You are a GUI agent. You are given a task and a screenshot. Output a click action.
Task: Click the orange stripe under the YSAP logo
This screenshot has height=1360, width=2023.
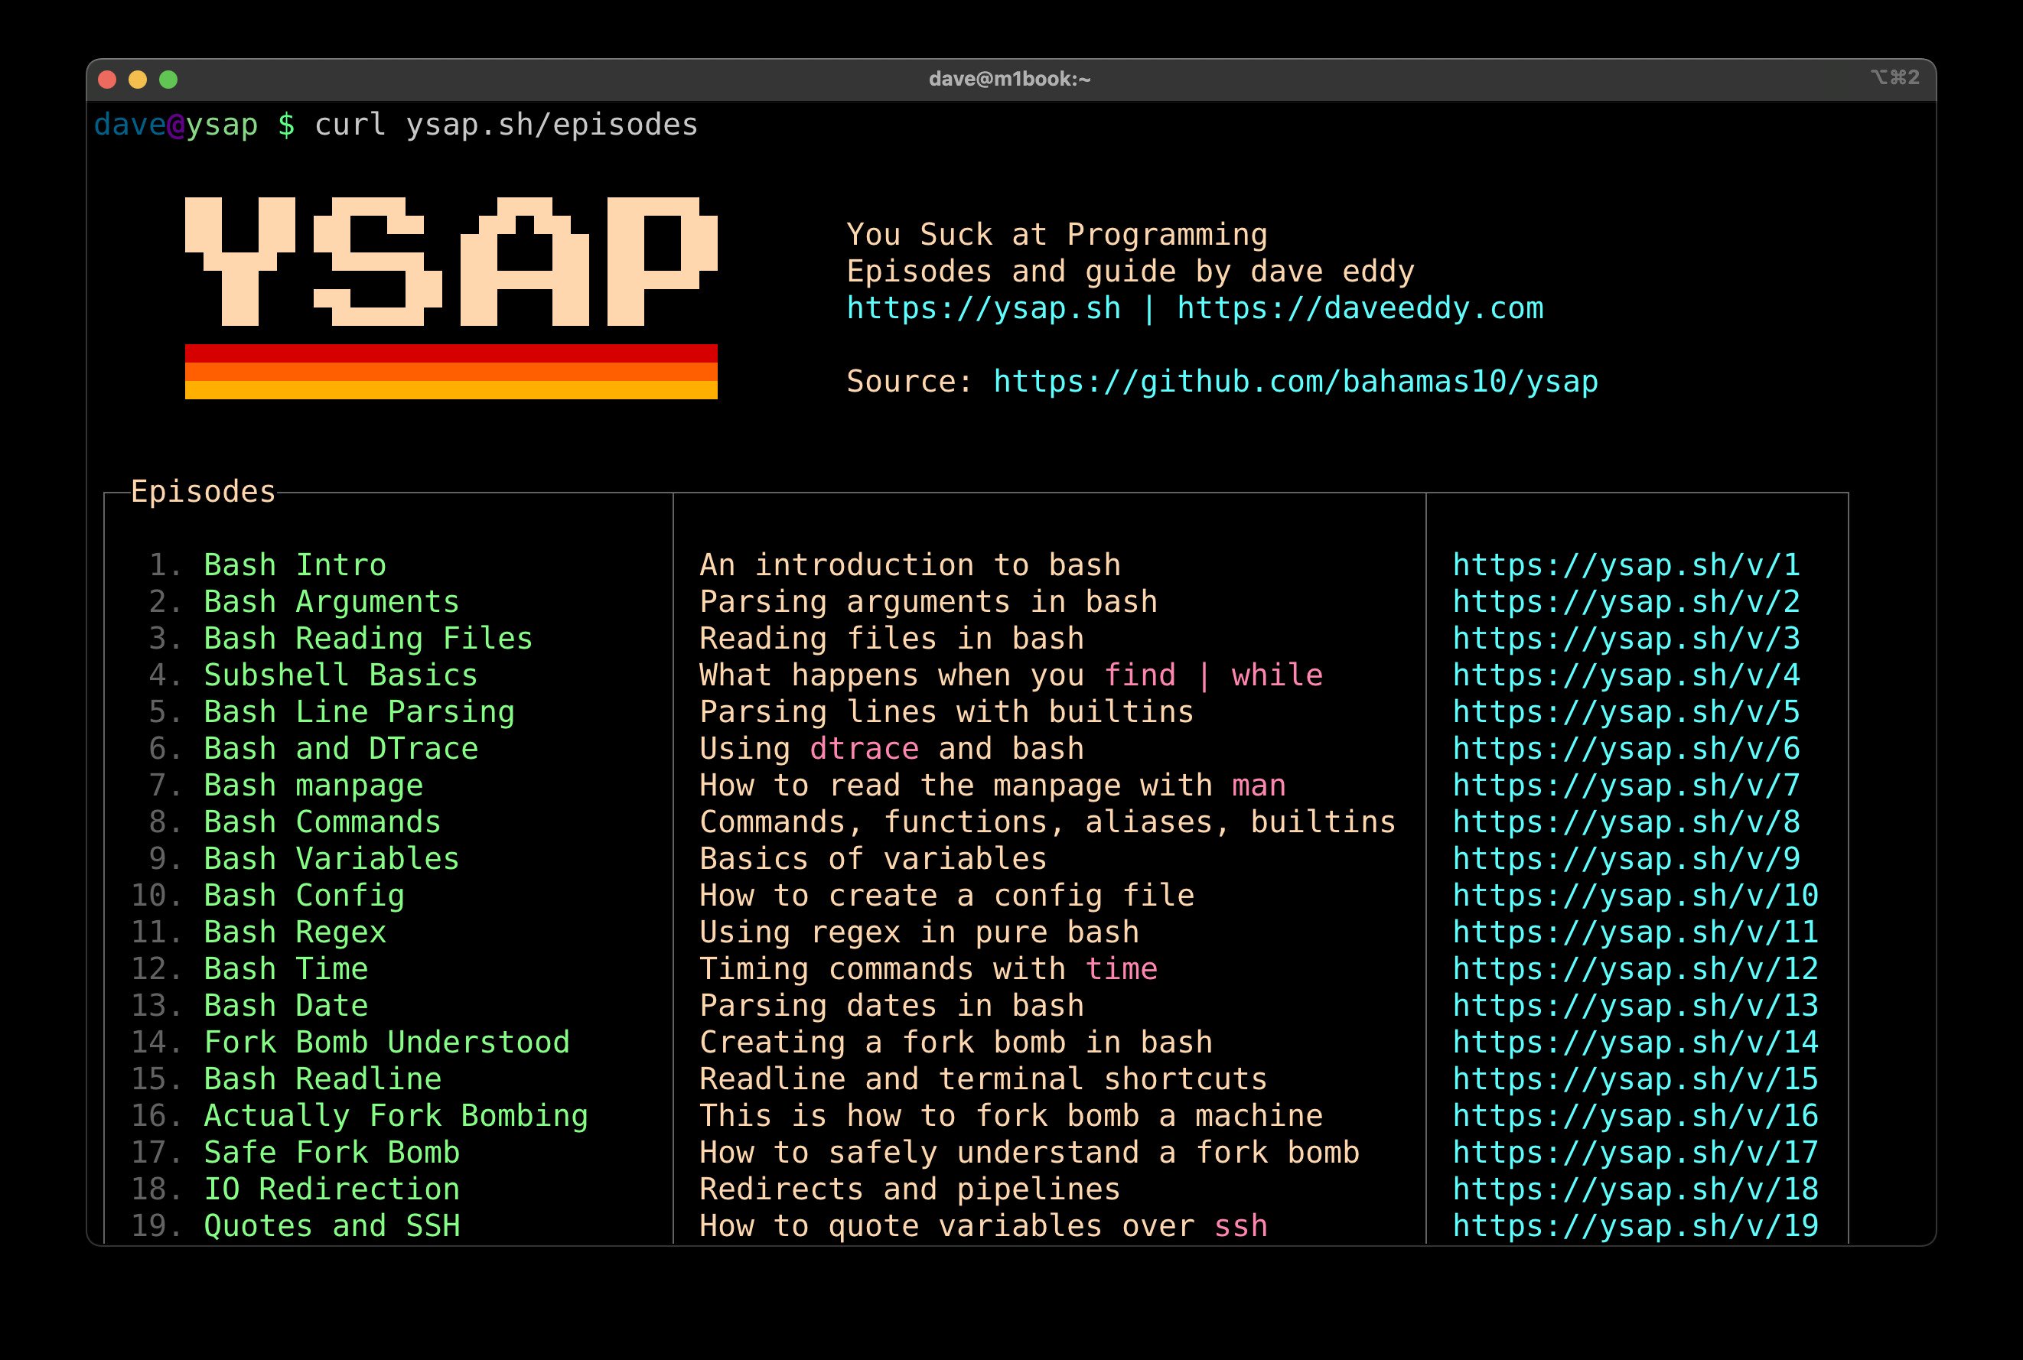coord(451,373)
